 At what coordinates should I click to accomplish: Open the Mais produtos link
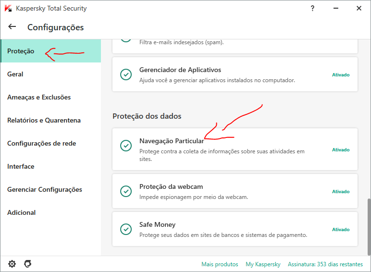(x=220, y=264)
